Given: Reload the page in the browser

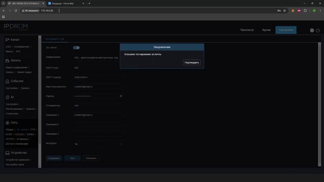Looking at the screenshot, I should tap(16, 11).
